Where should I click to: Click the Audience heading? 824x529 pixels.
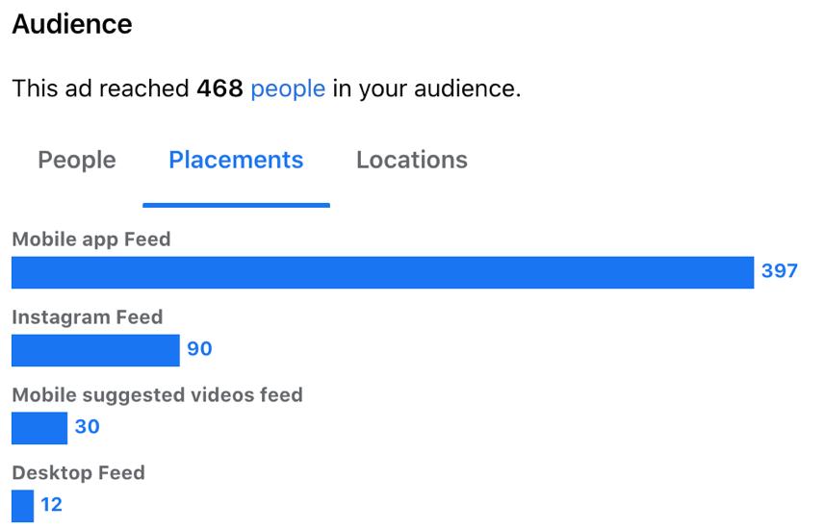(72, 24)
